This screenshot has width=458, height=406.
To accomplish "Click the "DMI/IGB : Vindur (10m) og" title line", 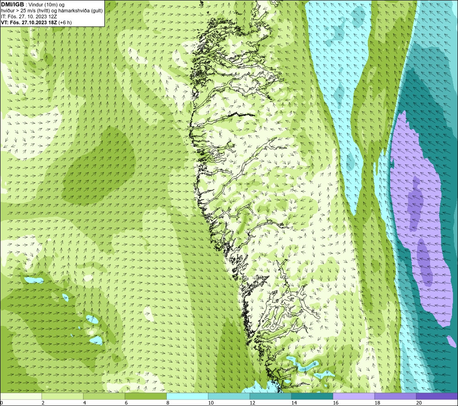I will (33, 5).
